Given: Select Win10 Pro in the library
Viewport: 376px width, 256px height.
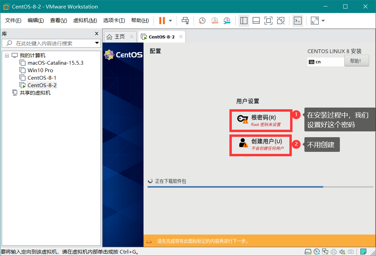Looking at the screenshot, I should 40,70.
